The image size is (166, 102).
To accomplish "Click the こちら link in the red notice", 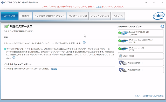I will [x=99, y=6].
